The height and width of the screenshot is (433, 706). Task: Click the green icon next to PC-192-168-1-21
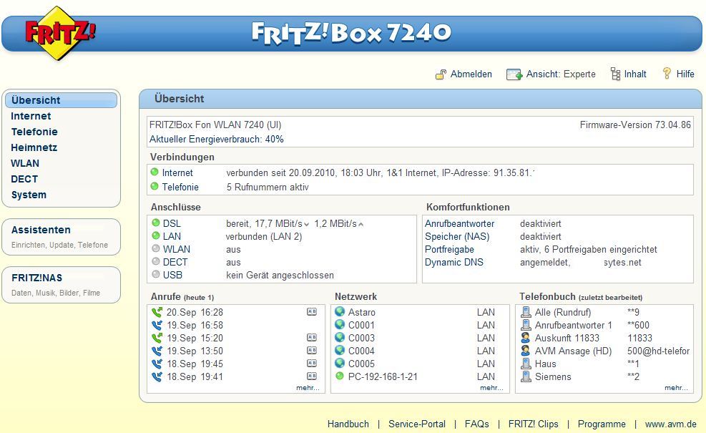pos(340,376)
